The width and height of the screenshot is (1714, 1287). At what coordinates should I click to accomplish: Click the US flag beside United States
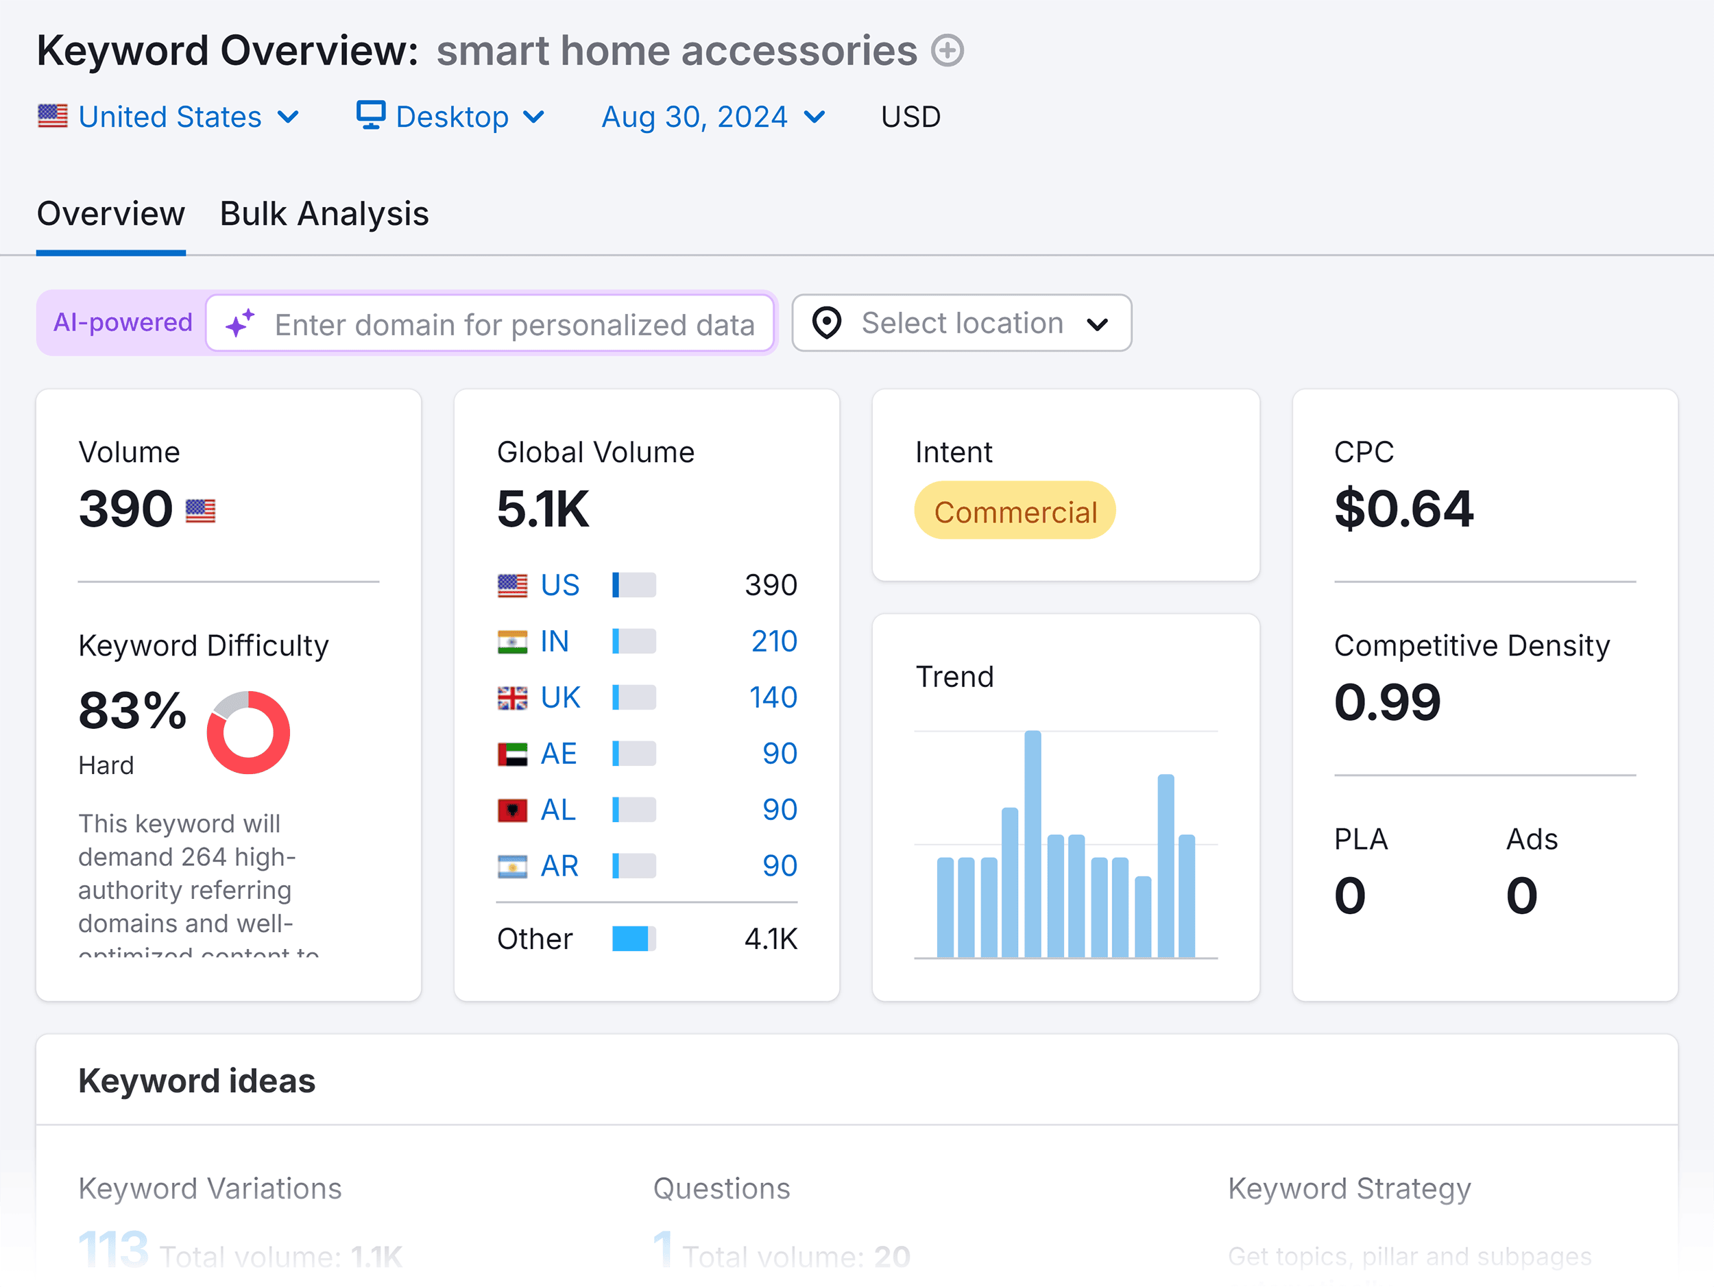[52, 115]
